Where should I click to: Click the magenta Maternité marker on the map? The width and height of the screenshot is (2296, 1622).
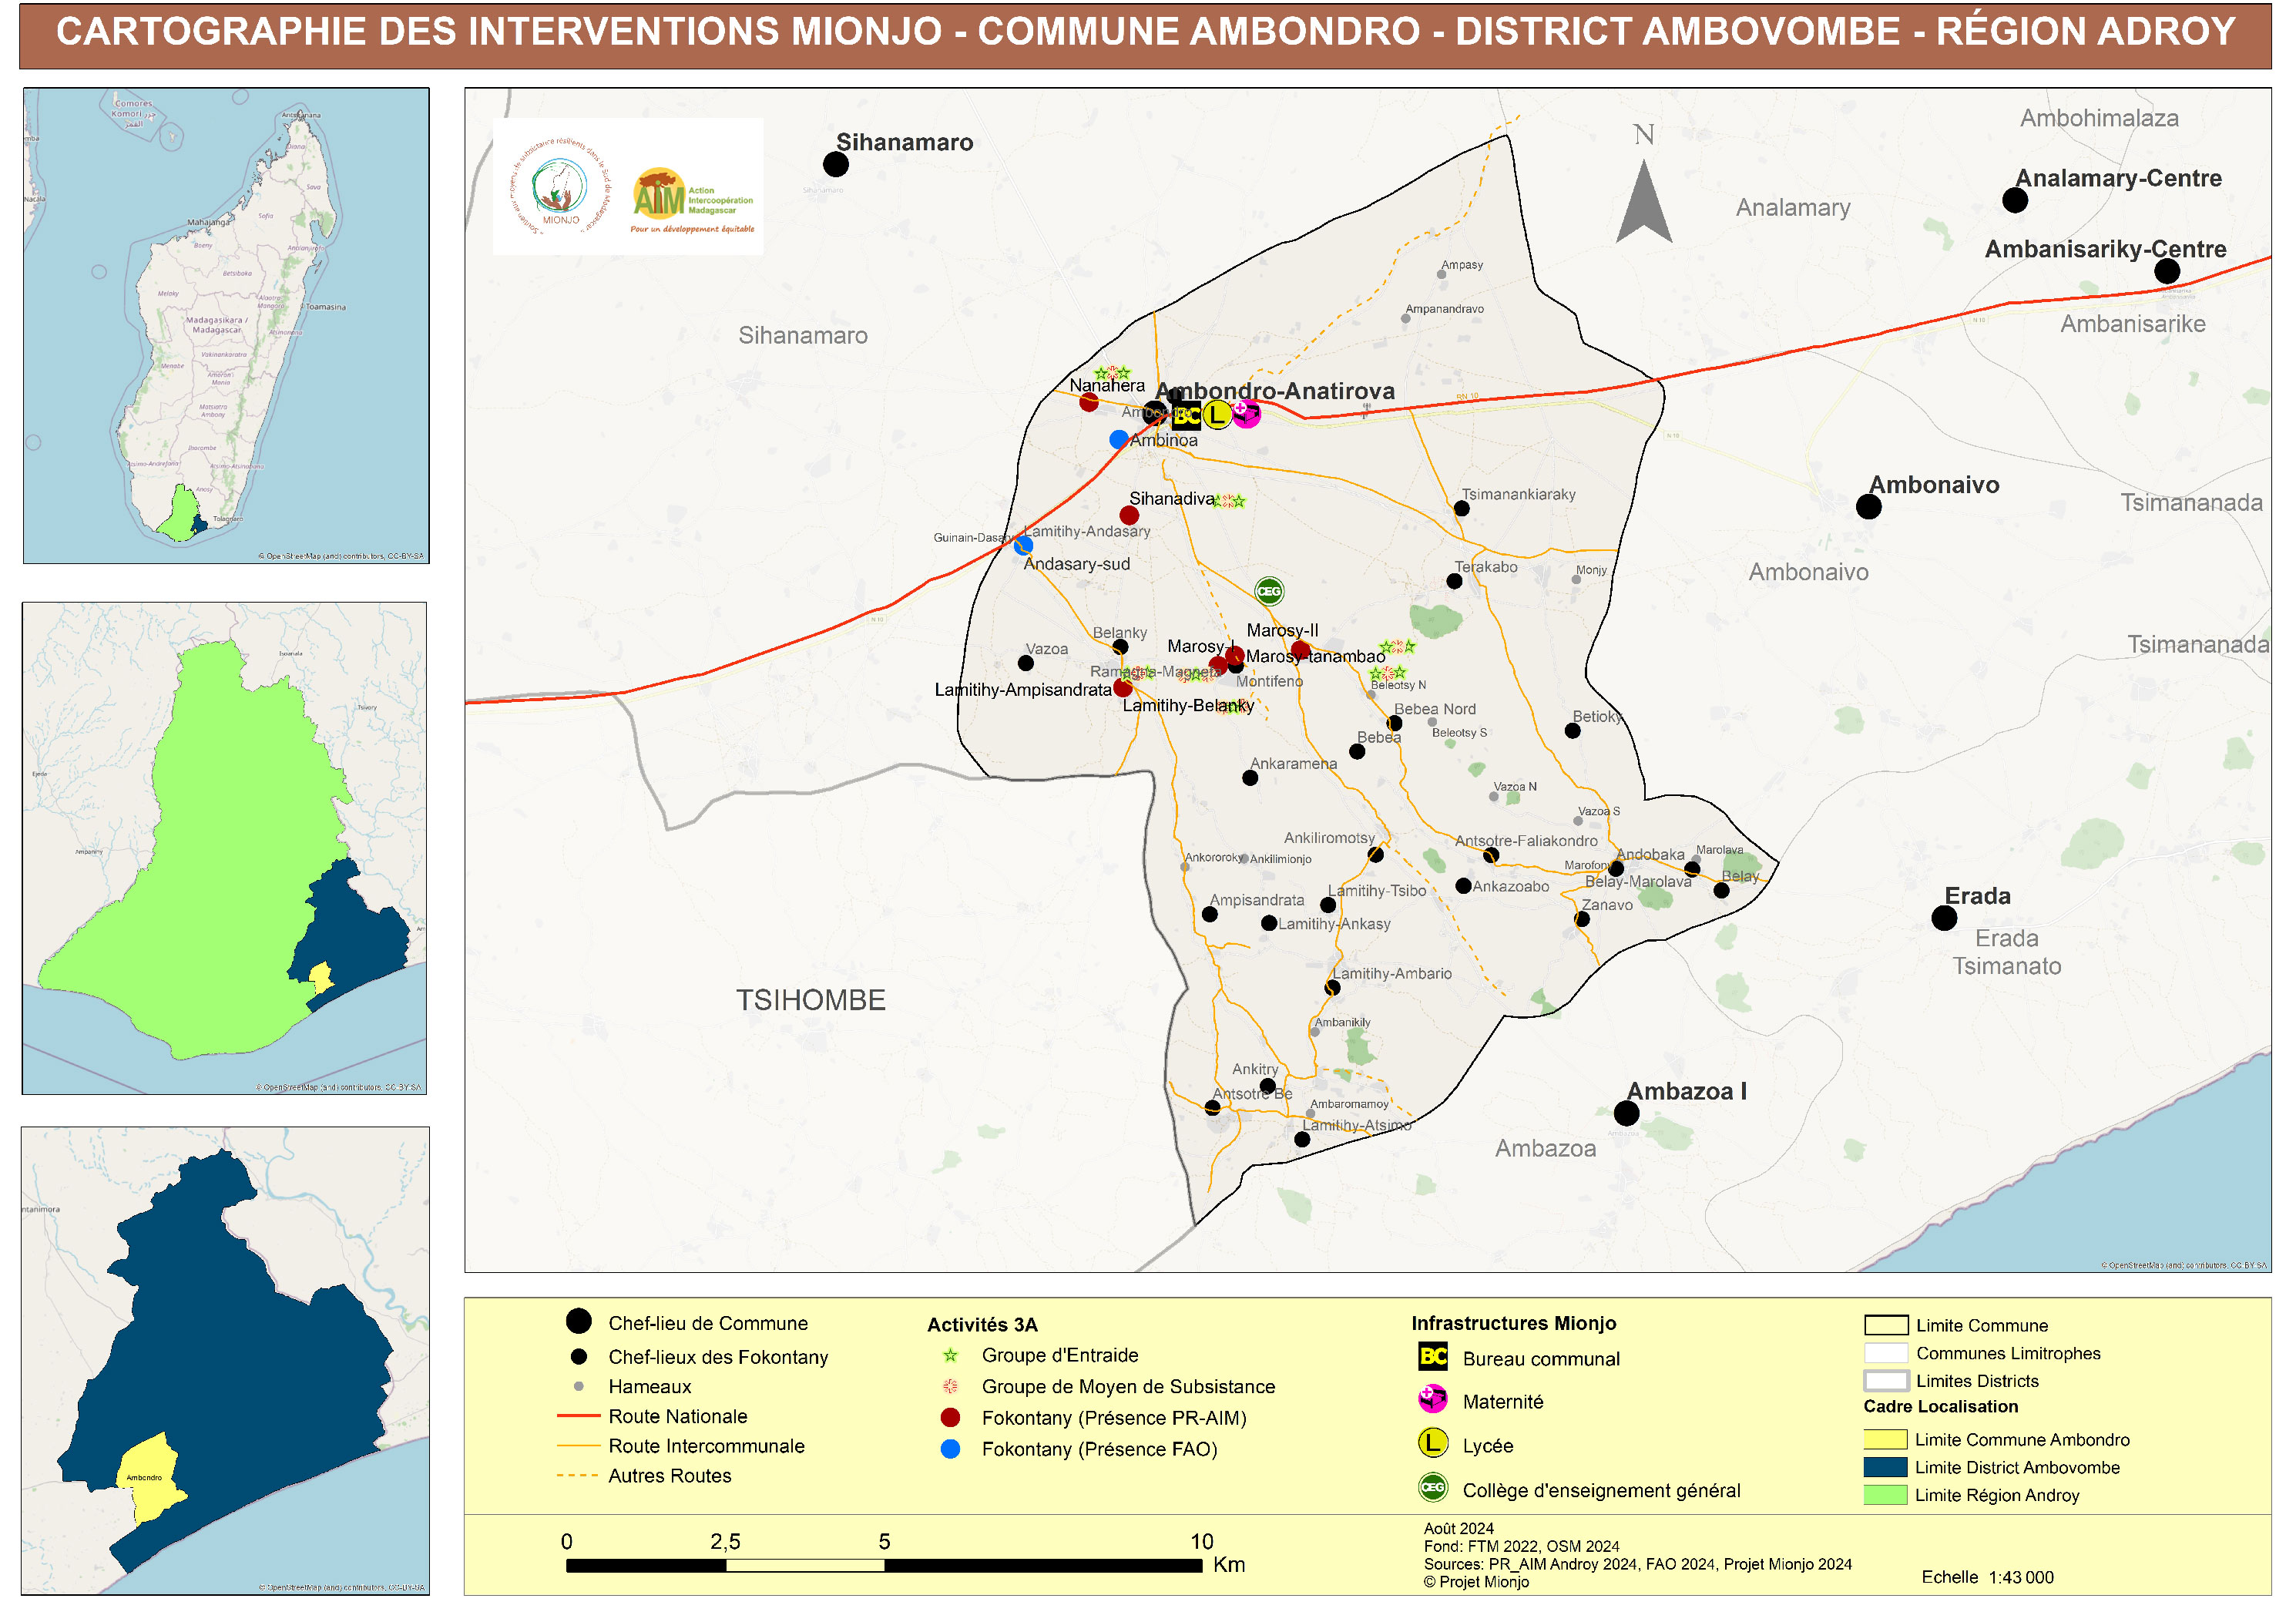tap(1245, 413)
